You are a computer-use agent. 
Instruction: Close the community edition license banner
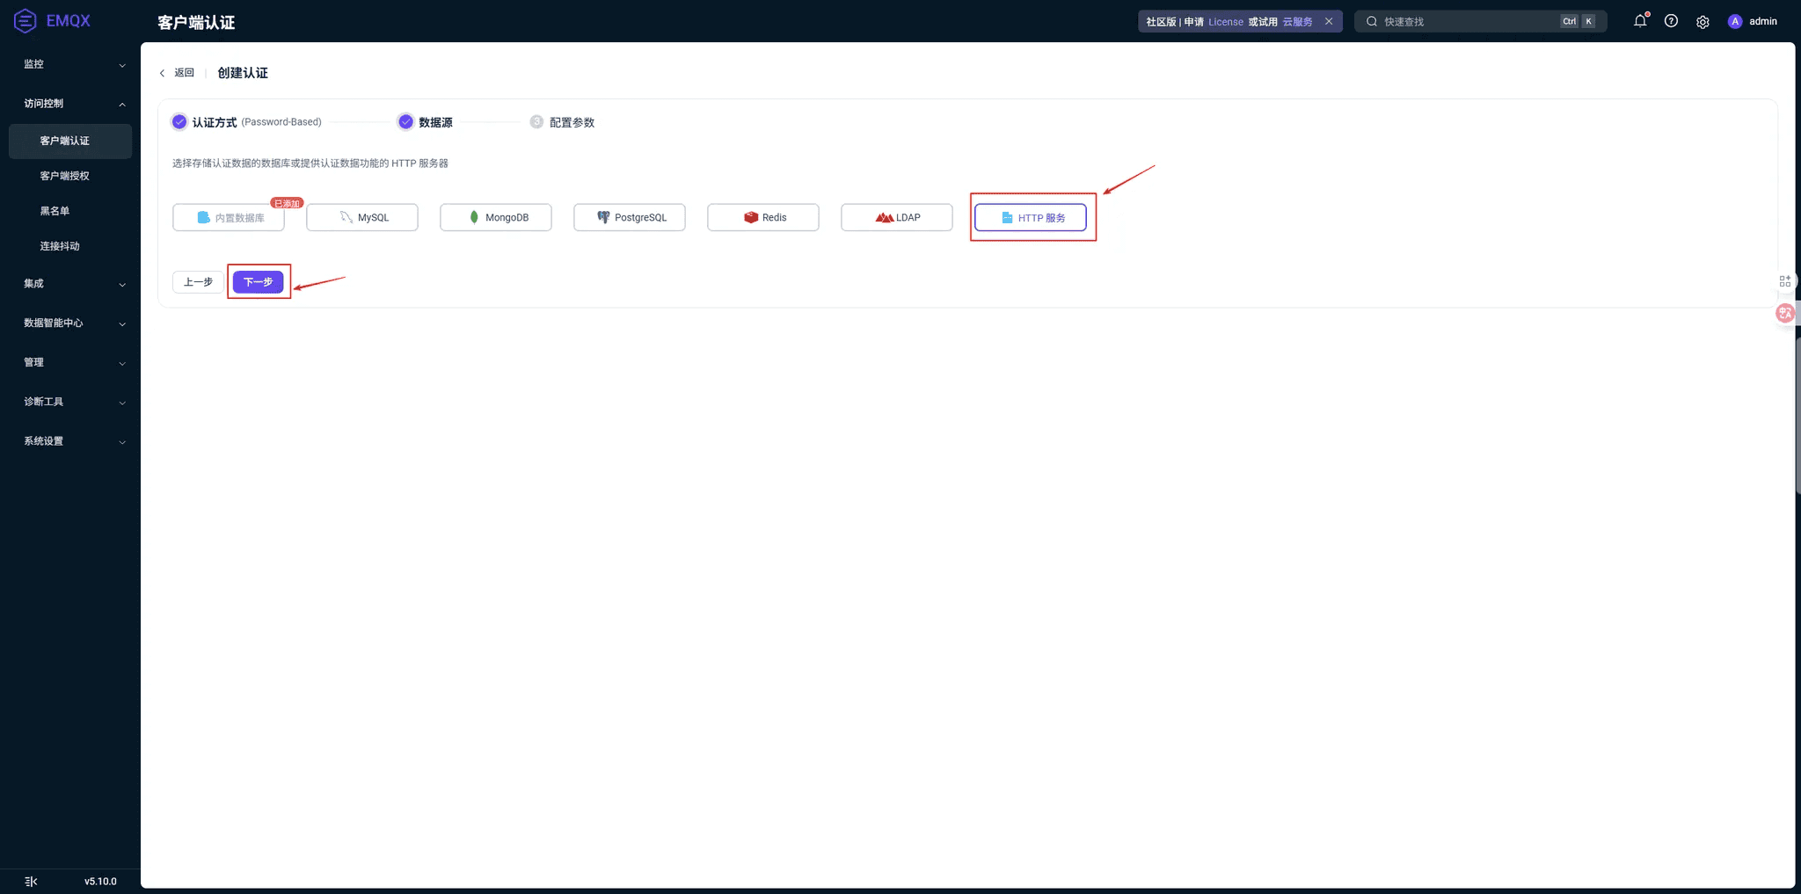(1329, 21)
